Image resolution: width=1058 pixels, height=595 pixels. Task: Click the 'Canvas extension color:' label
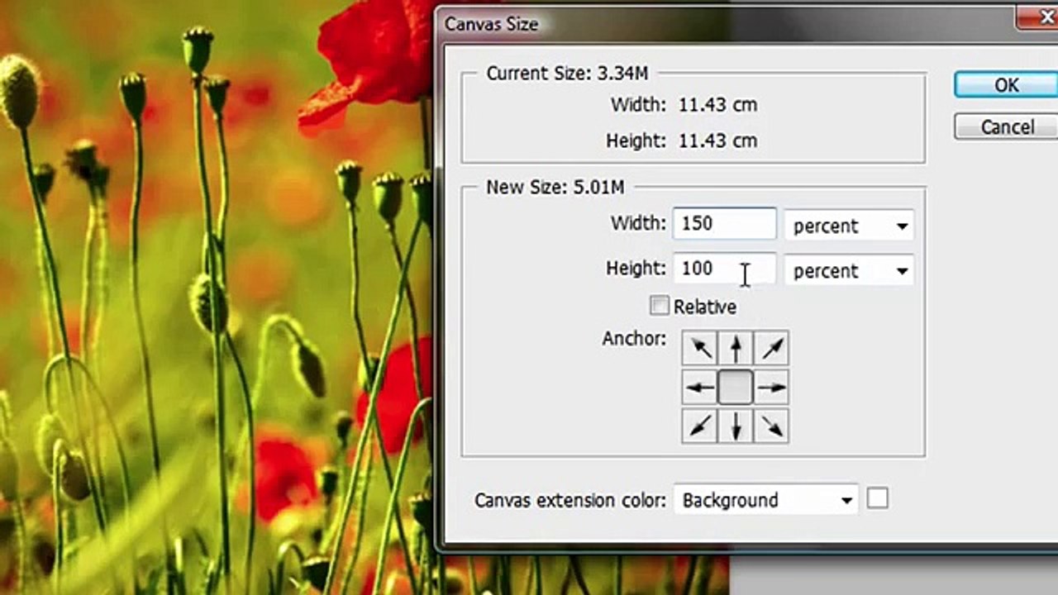[x=570, y=501]
